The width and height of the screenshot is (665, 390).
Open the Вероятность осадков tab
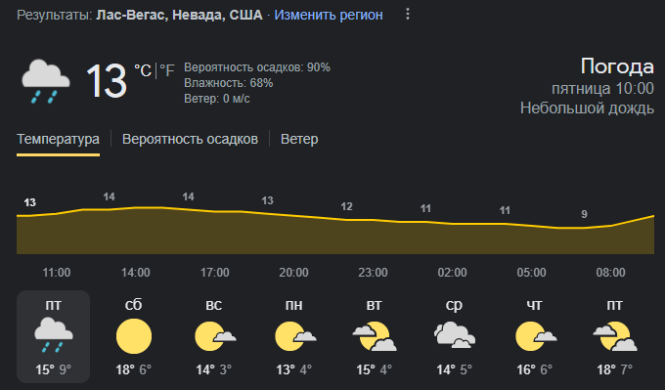[x=190, y=139]
